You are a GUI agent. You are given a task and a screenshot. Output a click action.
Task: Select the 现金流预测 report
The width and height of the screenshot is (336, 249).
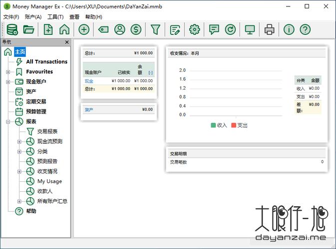(x=50, y=141)
